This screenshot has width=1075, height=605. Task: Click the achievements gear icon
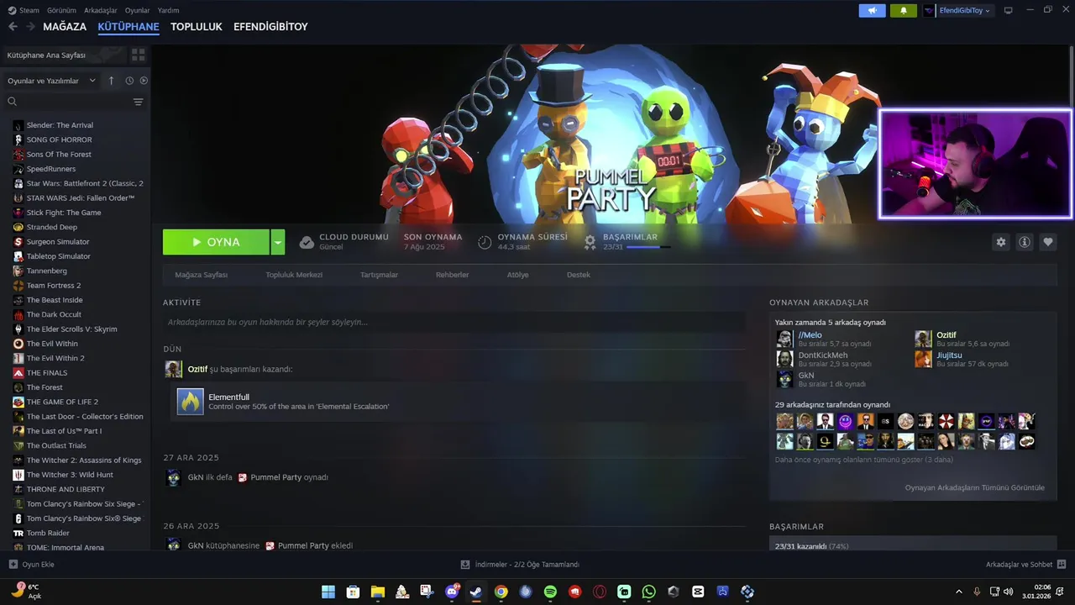point(590,242)
